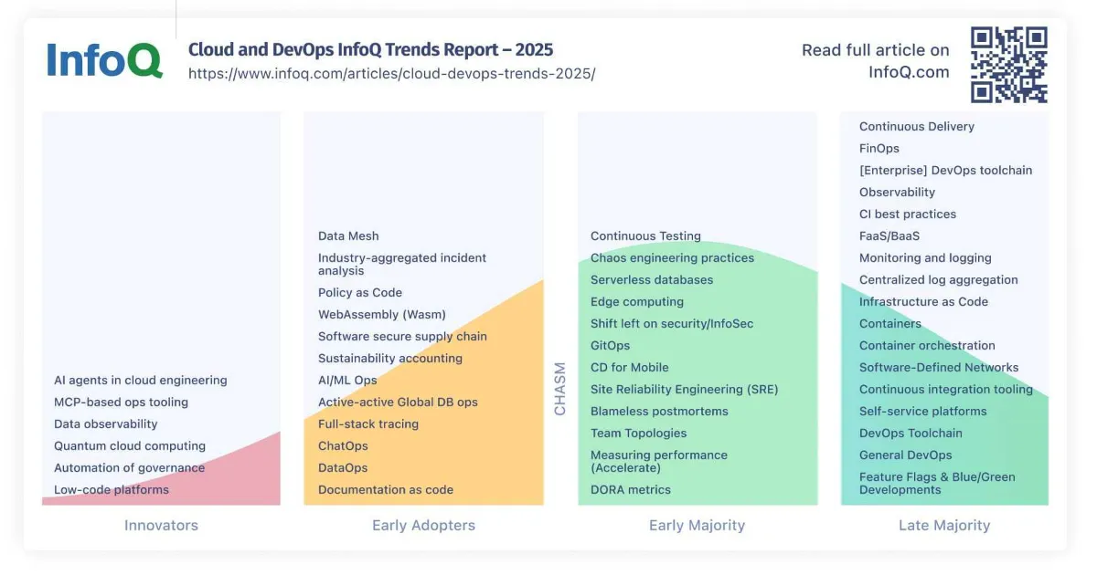Click 'Containers' entry
Screen dimensions: 1097x575
[890, 324]
